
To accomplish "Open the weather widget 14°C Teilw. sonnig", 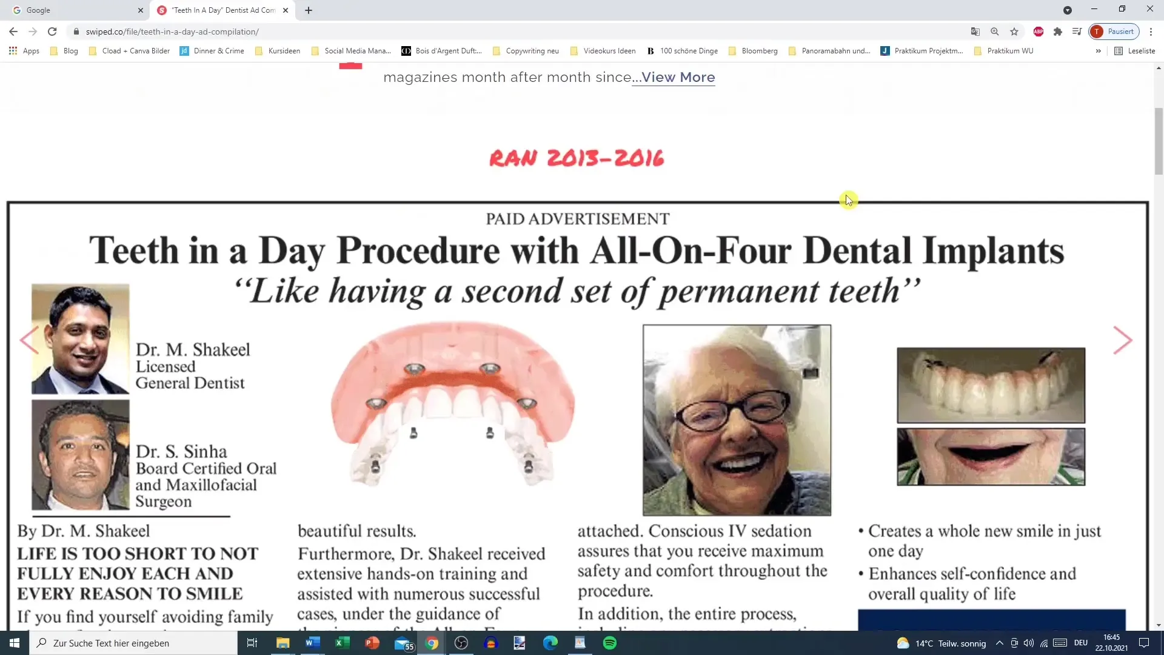I will 941,643.
